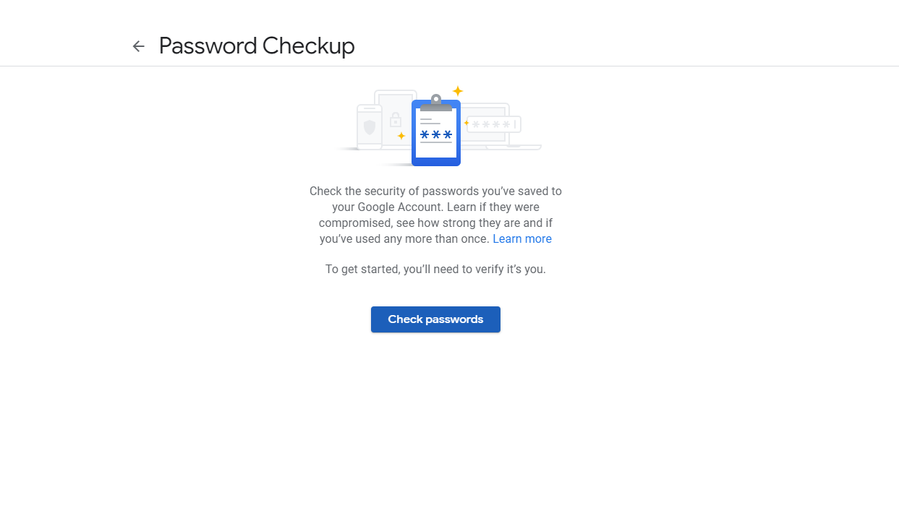Click the white sheet of paper on the clipboard

pos(436,150)
